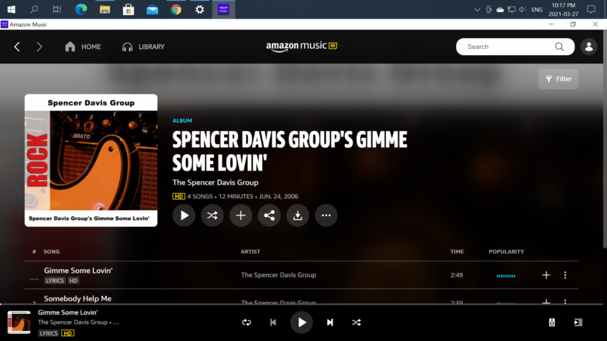The image size is (607, 341).
Task: Open the Windows Start menu
Action: (11, 9)
